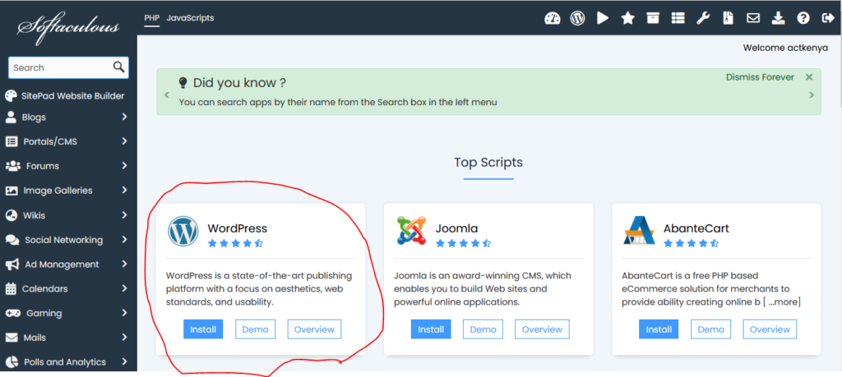This screenshot has width=842, height=377.
Task: Click the Calendars icon in sidebar
Action: 11,288
